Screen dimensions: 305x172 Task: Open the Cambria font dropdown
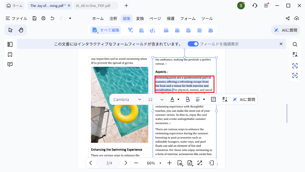point(127,99)
